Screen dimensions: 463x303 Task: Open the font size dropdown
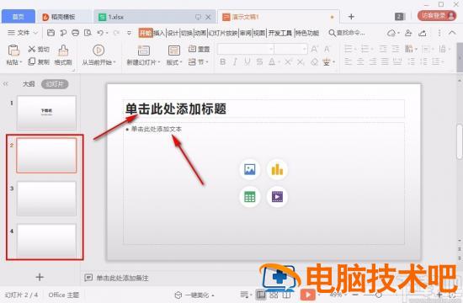305,49
